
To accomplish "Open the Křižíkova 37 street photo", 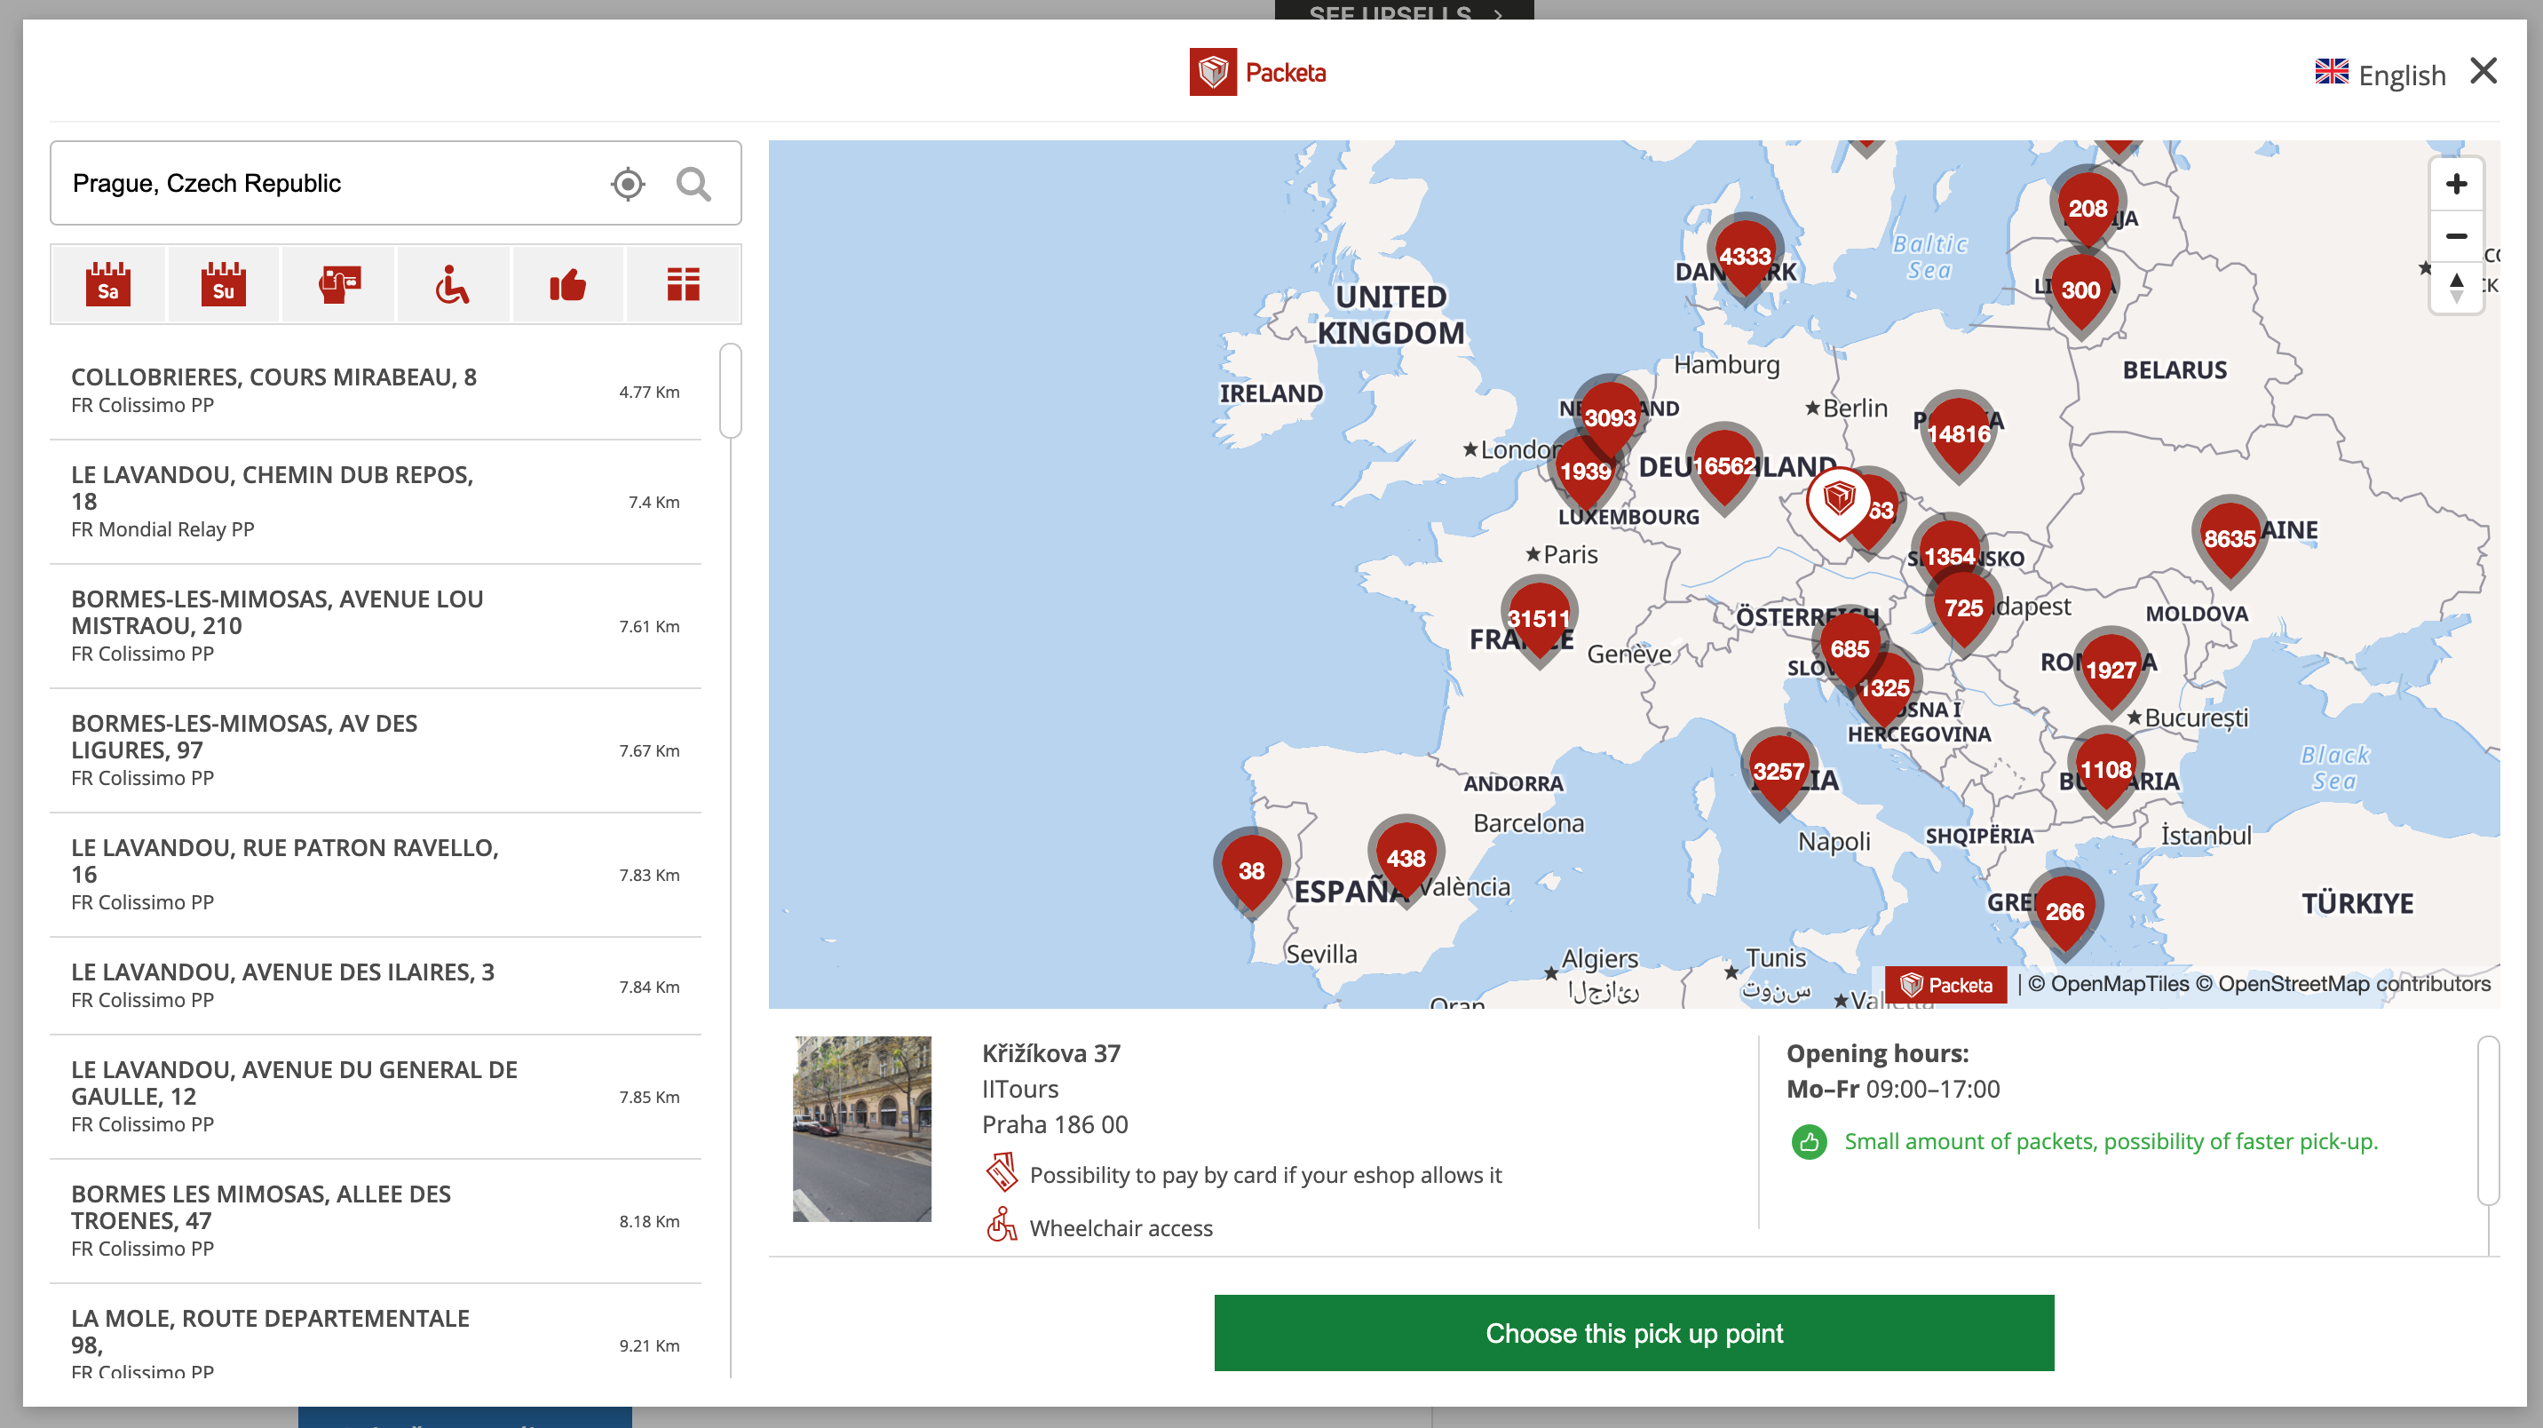I will point(862,1129).
